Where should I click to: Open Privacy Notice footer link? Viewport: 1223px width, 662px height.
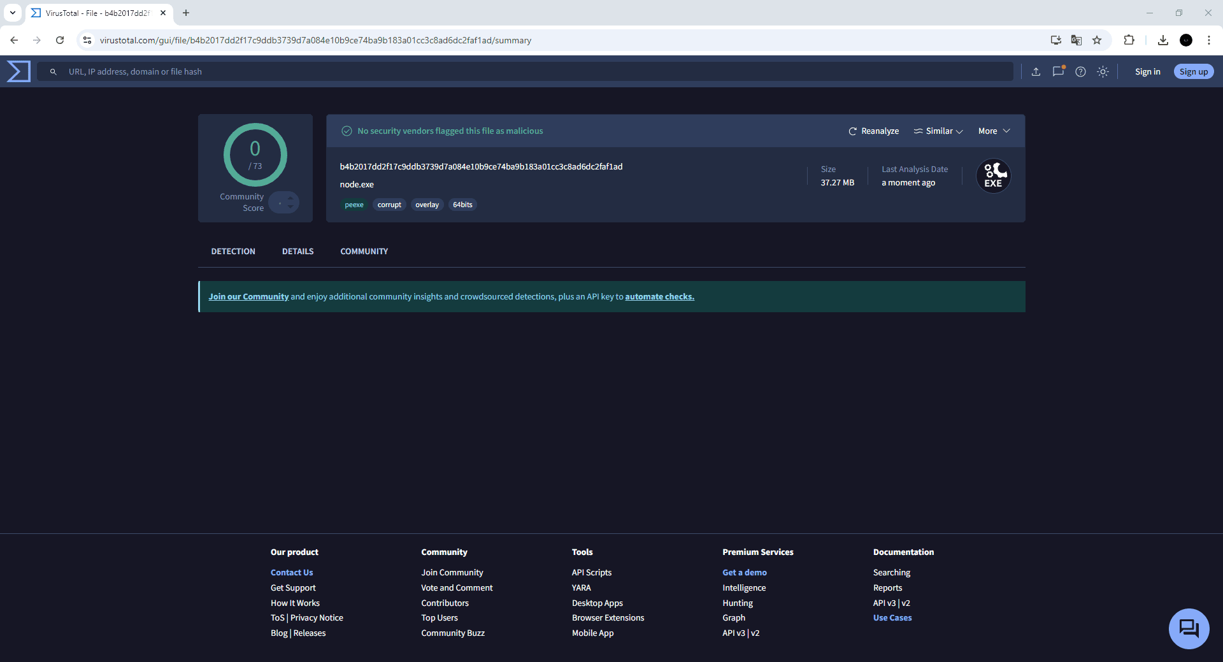(x=317, y=618)
